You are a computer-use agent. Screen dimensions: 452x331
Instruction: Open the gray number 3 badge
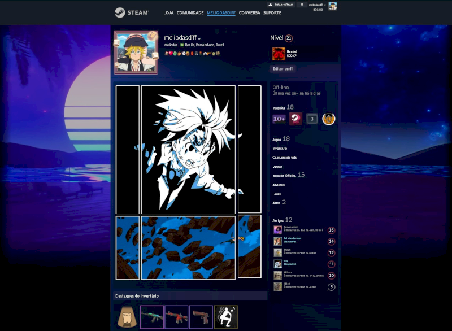[x=312, y=119]
